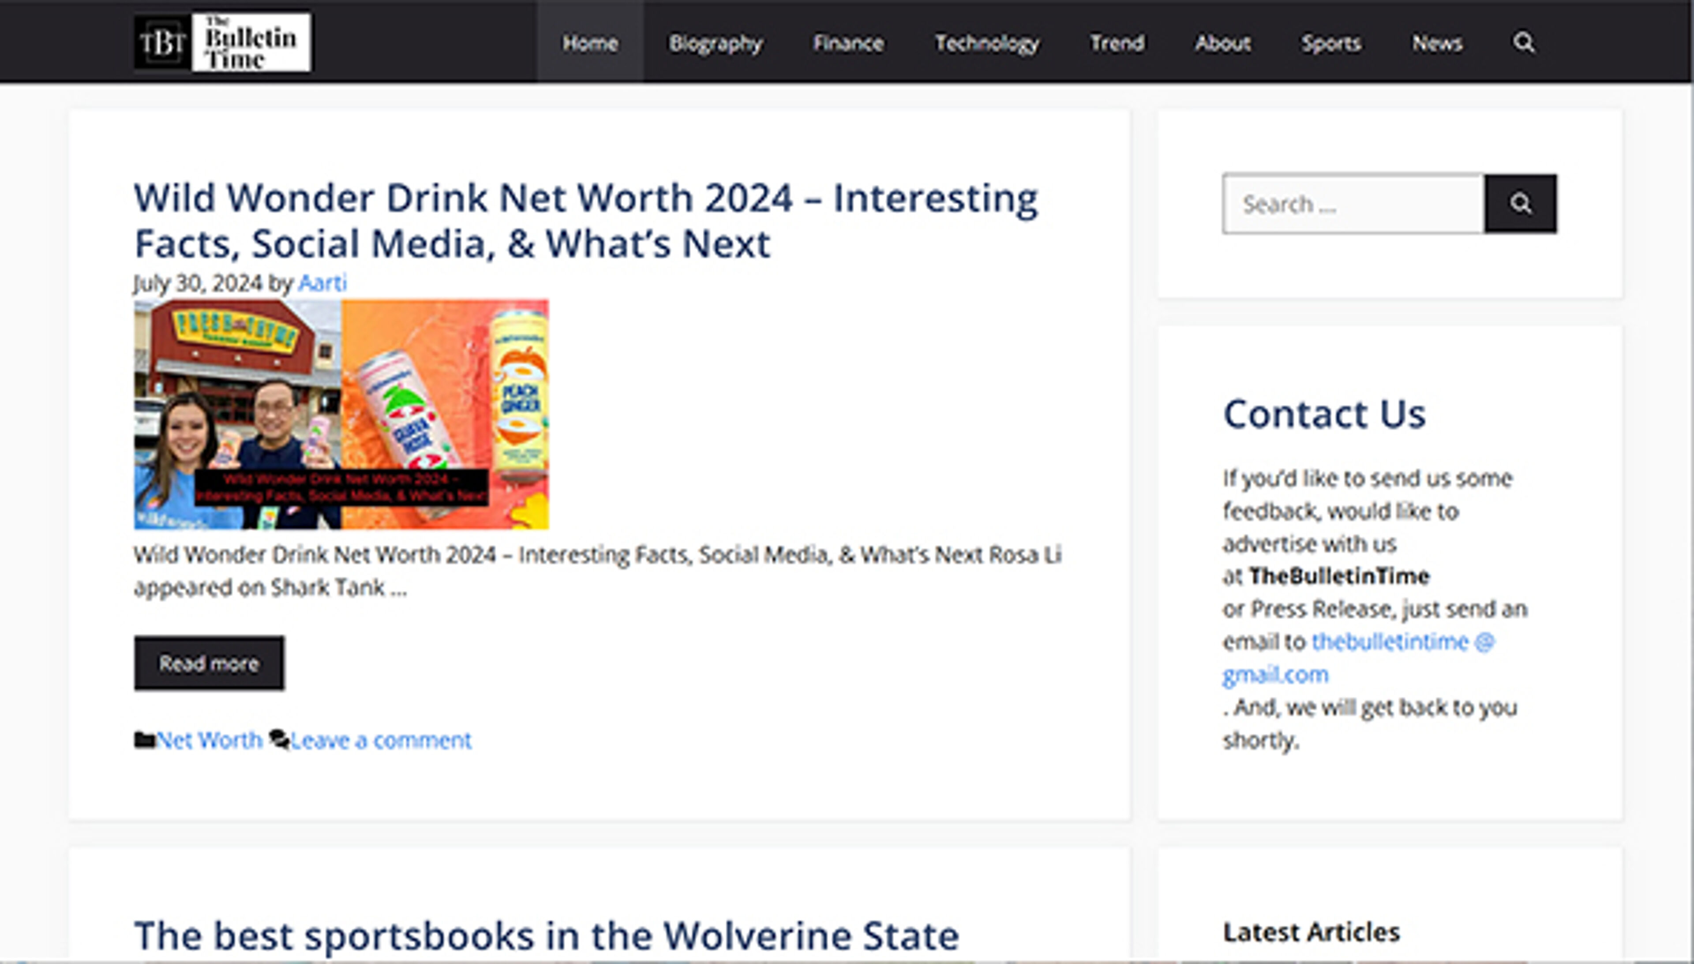Click author link Aarti
Viewport: 1694px width, 964px height.
322,284
